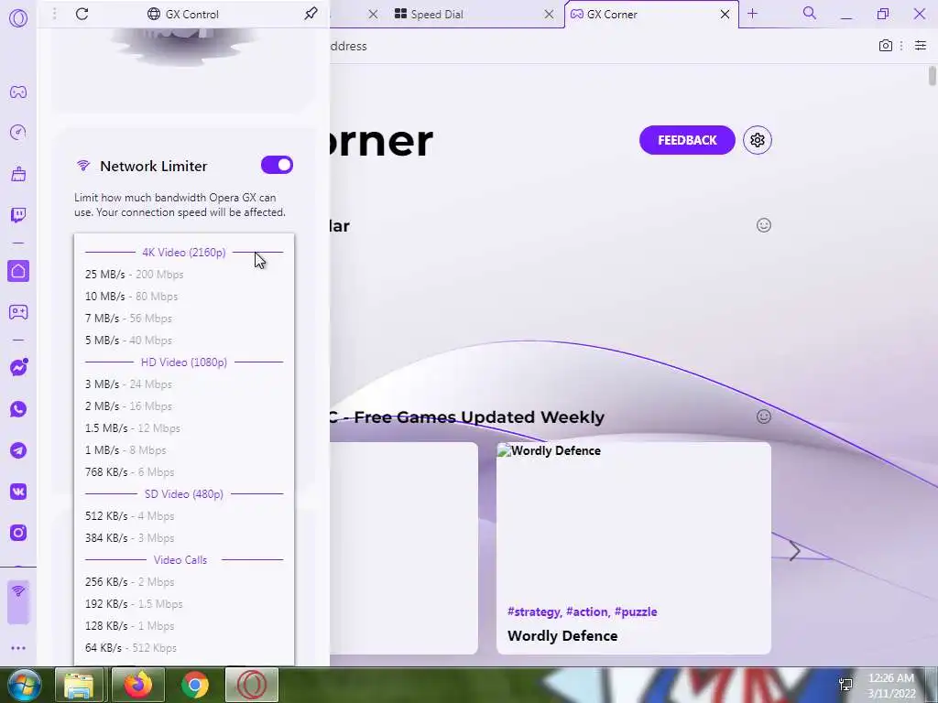The image size is (938, 703).
Task: Open VK sidebar icon
Action: pyautogui.click(x=18, y=492)
